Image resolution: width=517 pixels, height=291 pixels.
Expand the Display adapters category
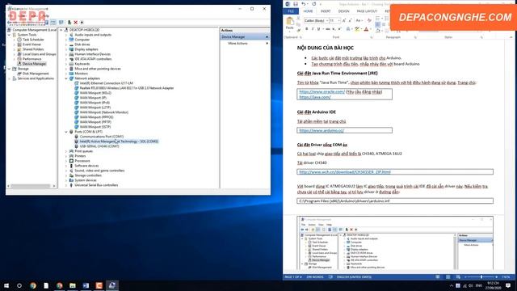click(66, 49)
